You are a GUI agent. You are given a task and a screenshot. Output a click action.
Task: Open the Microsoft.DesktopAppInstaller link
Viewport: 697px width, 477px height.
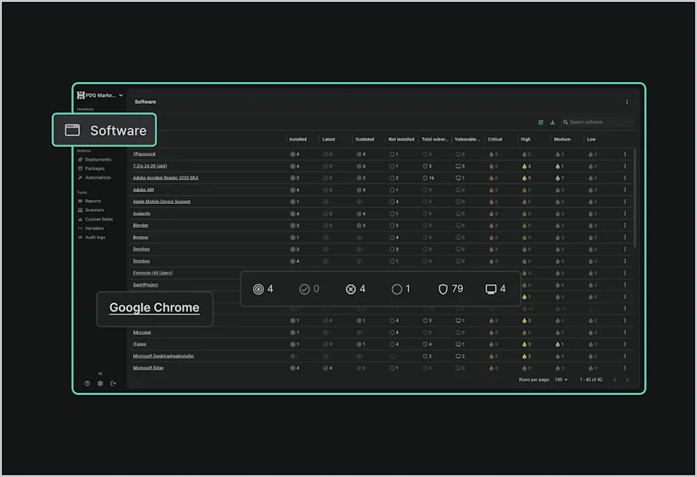163,357
